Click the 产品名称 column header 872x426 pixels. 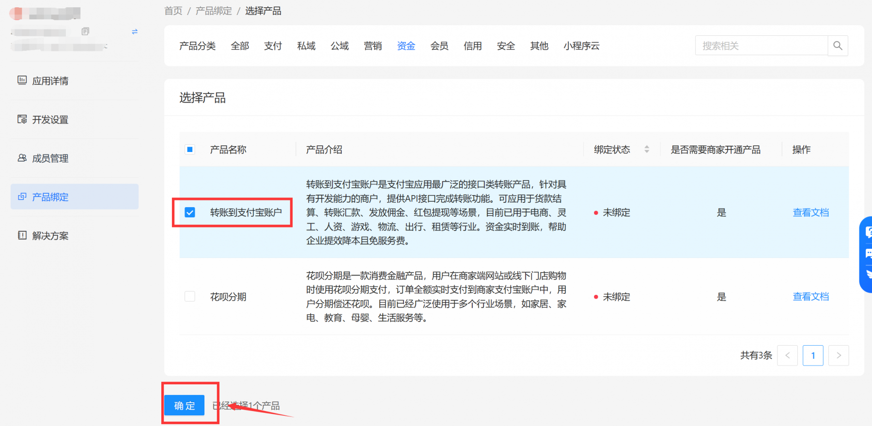pyautogui.click(x=228, y=150)
